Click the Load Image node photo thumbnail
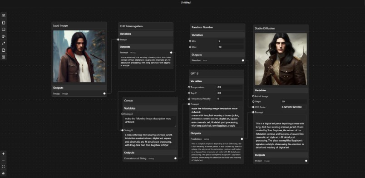This screenshot has width=365, height=178. point(79,56)
